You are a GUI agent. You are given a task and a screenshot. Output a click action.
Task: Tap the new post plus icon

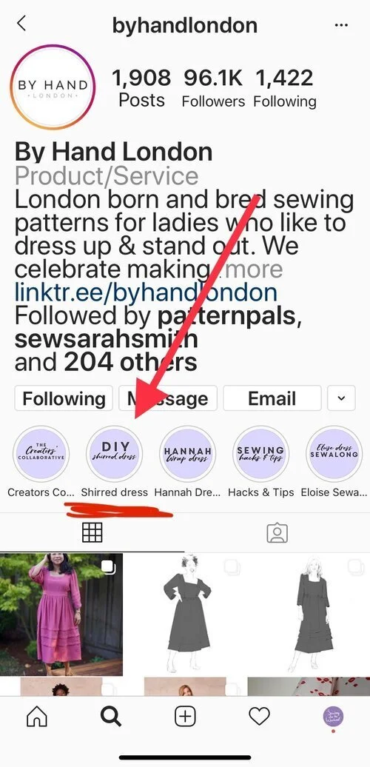[185, 717]
